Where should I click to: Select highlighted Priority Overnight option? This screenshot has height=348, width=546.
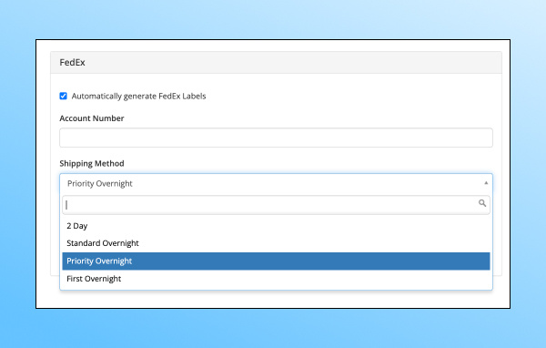pos(276,261)
